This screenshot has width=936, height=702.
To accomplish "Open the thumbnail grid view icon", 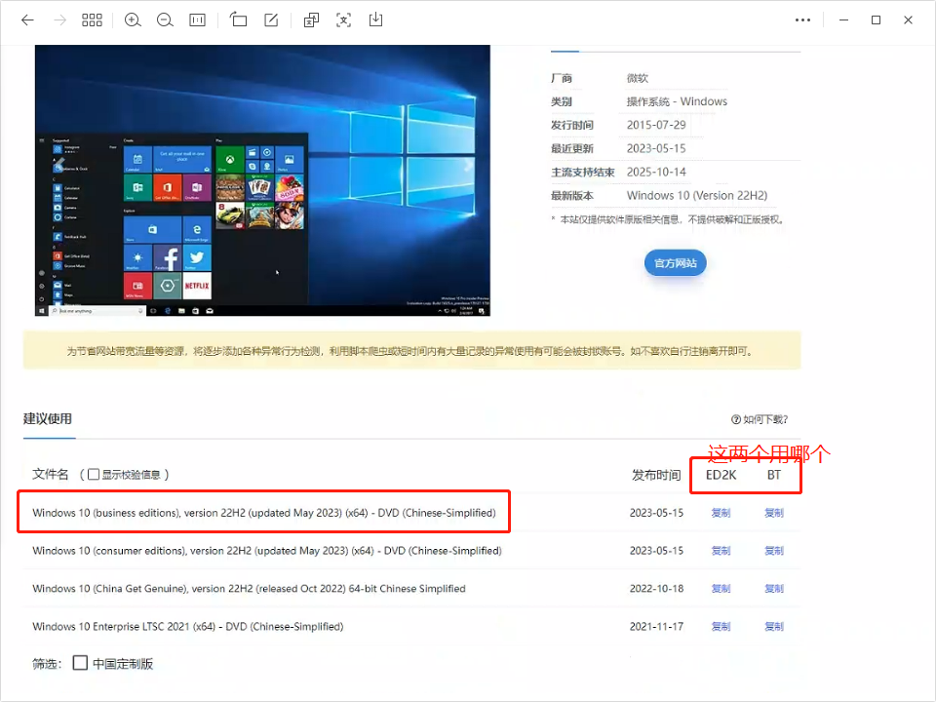I will click(x=92, y=20).
